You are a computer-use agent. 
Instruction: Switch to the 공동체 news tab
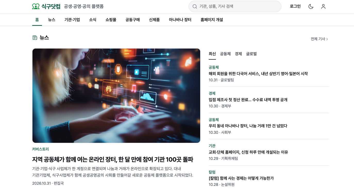[225, 54]
